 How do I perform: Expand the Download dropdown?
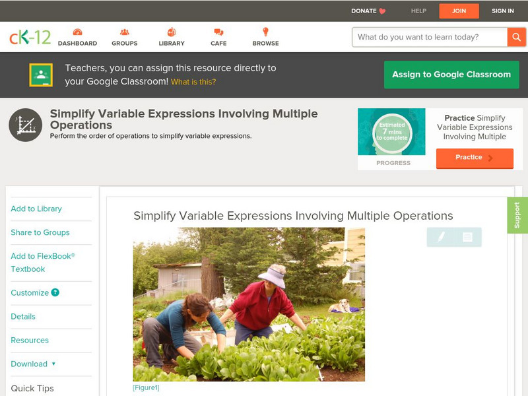(x=33, y=364)
